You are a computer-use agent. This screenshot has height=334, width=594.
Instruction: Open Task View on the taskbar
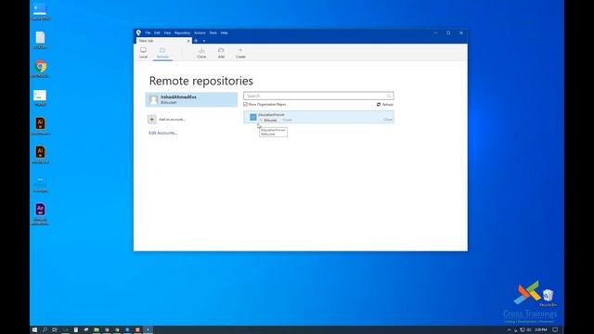click(55, 330)
